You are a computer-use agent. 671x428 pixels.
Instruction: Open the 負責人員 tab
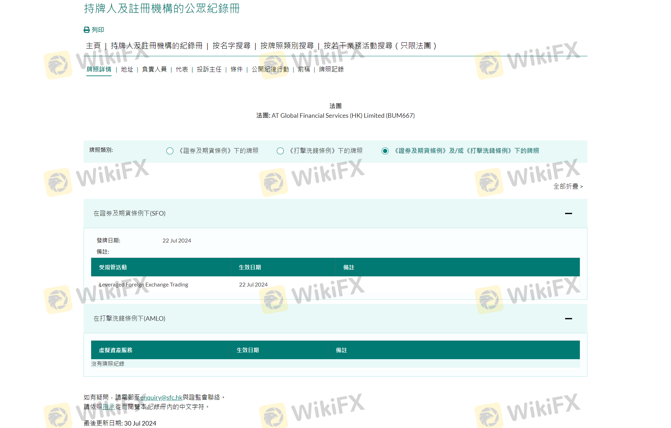[154, 70]
